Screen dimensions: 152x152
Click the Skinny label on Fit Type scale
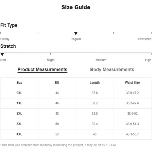[5, 39]
